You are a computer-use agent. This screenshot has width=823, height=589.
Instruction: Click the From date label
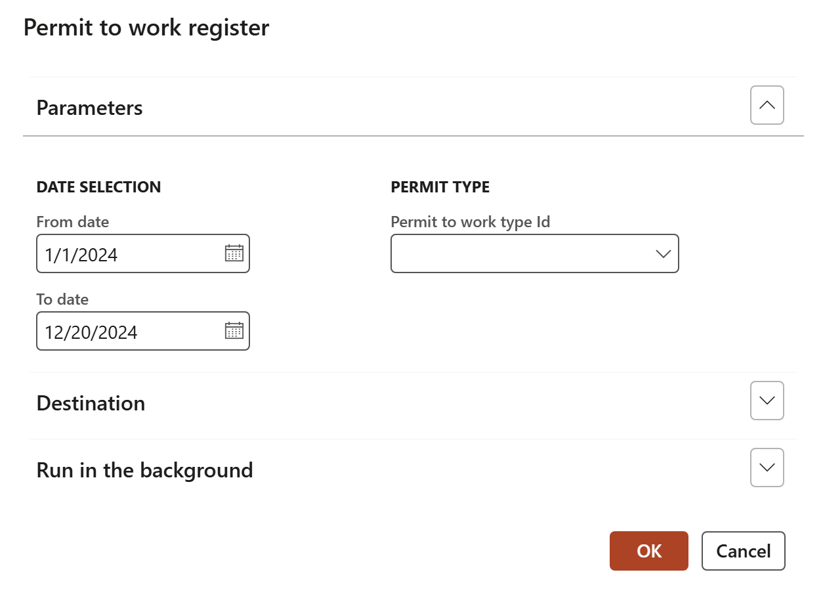click(x=73, y=222)
